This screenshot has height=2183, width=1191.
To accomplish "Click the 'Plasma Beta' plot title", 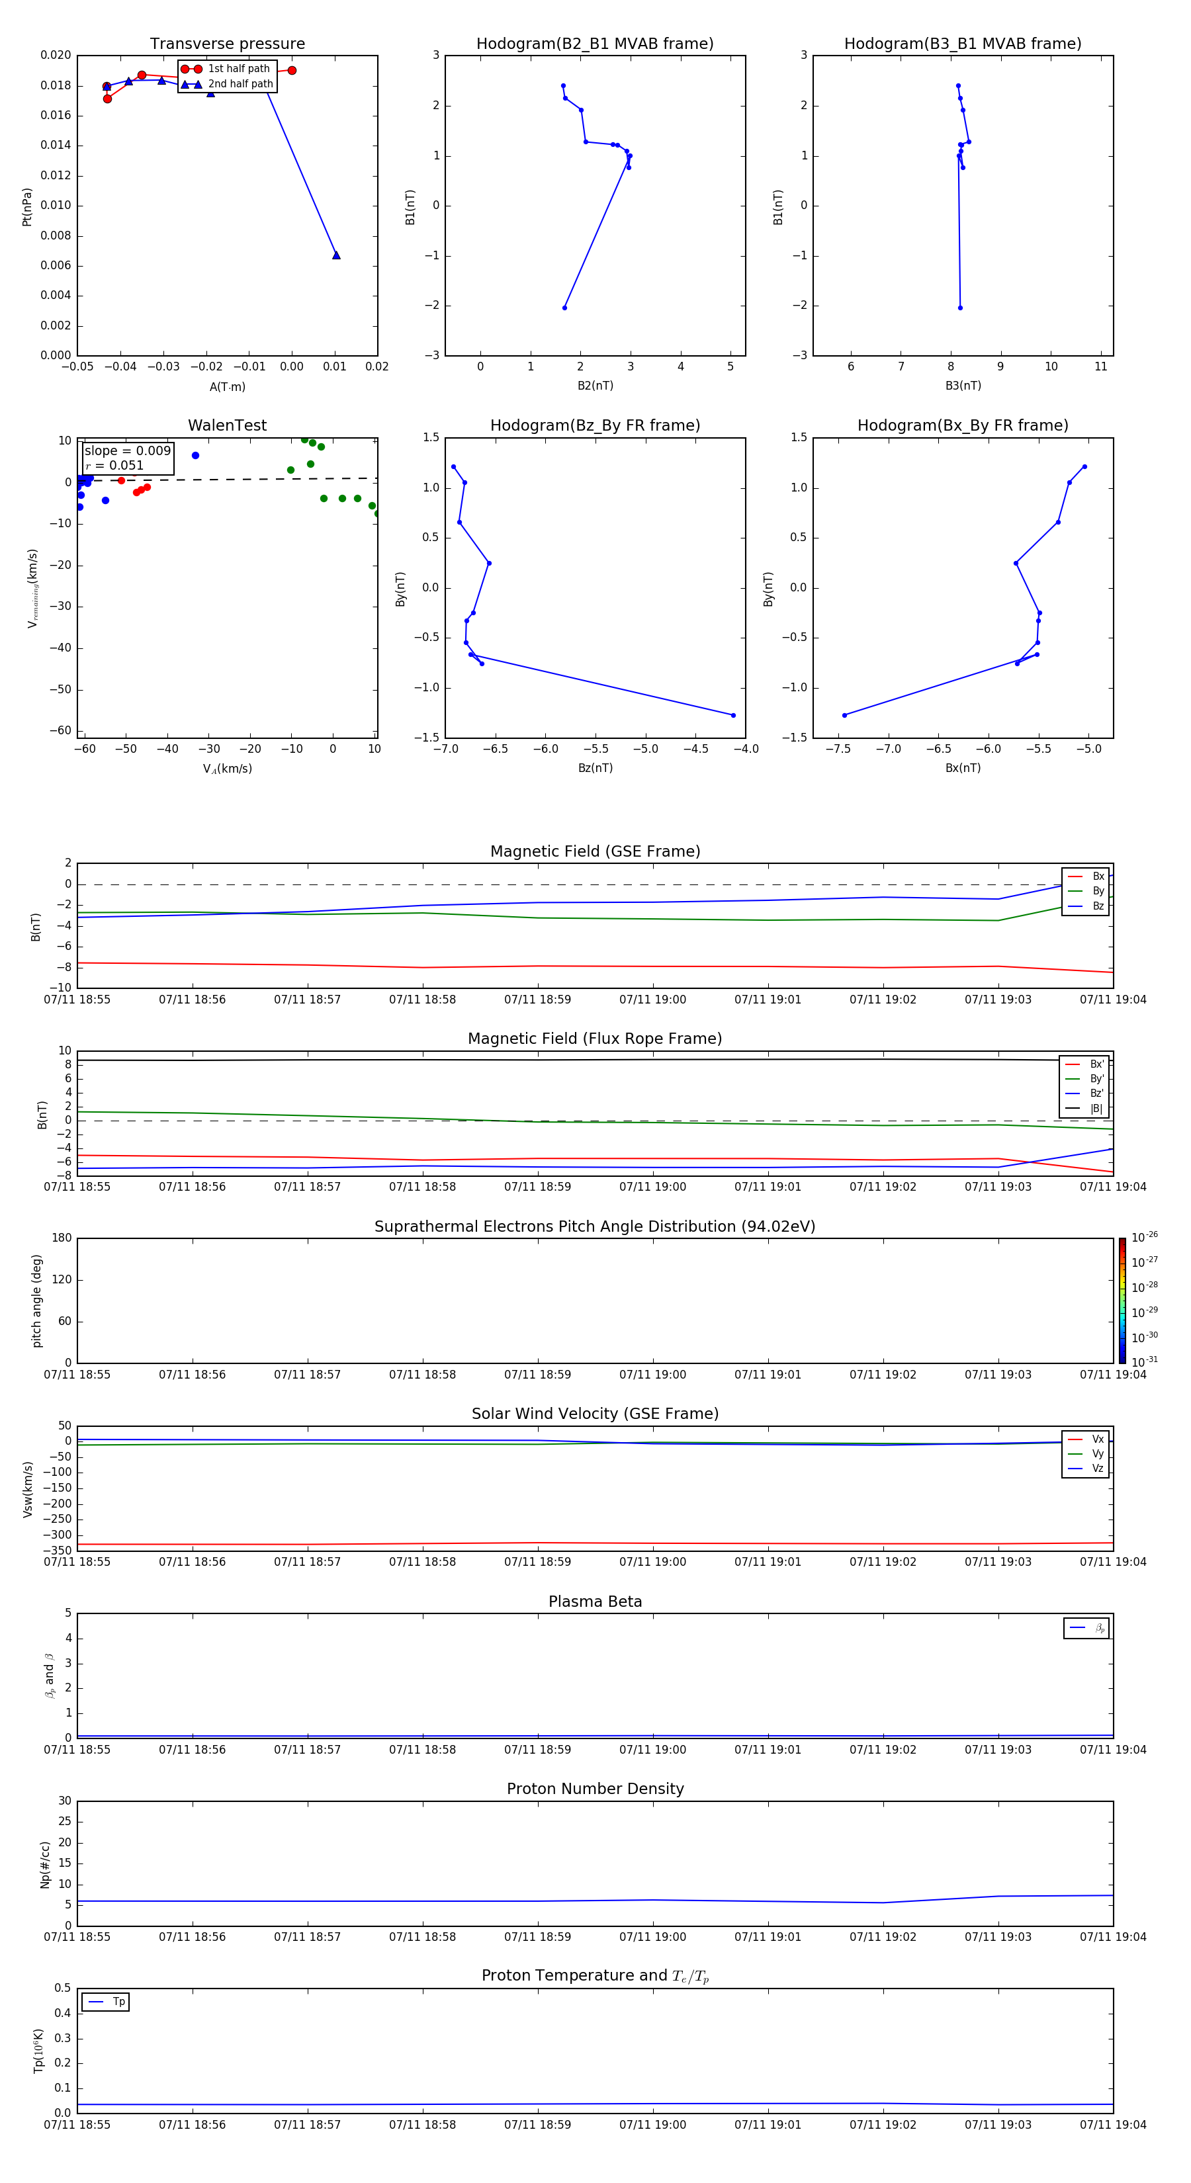I will coord(595,1602).
